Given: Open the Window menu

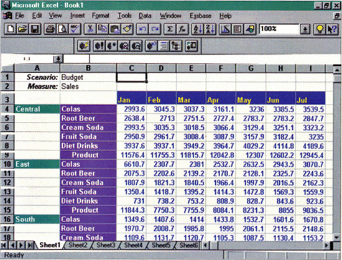Looking at the screenshot, I should pyautogui.click(x=170, y=16).
